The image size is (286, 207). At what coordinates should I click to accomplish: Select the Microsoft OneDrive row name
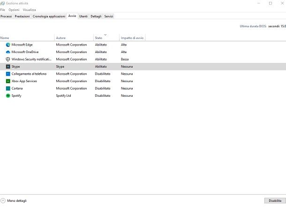tap(25, 52)
